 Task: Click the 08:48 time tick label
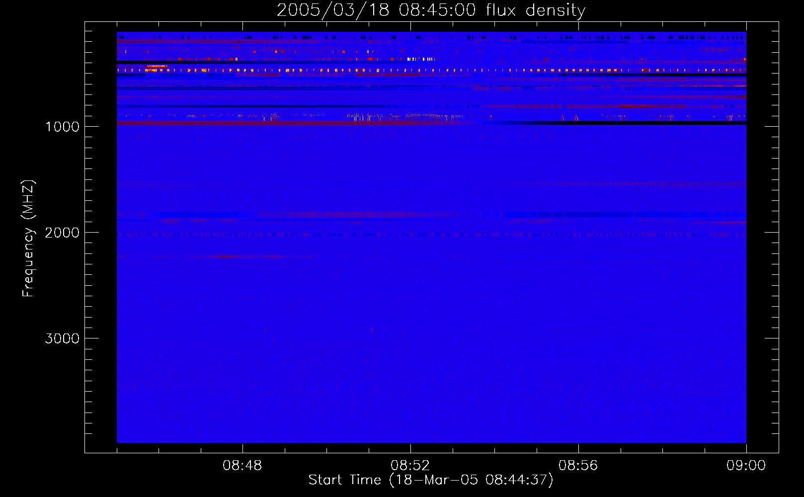click(x=242, y=466)
